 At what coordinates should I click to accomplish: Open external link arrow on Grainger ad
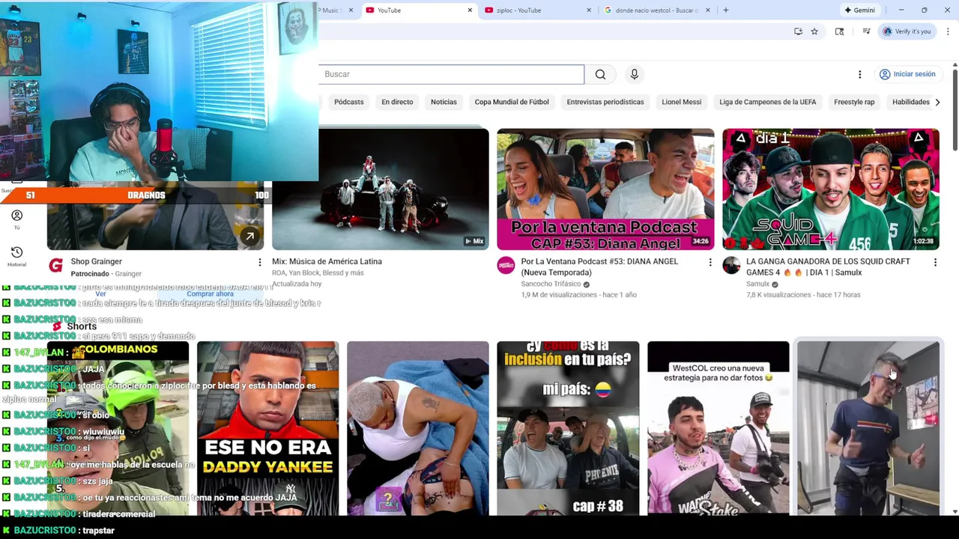(x=249, y=237)
